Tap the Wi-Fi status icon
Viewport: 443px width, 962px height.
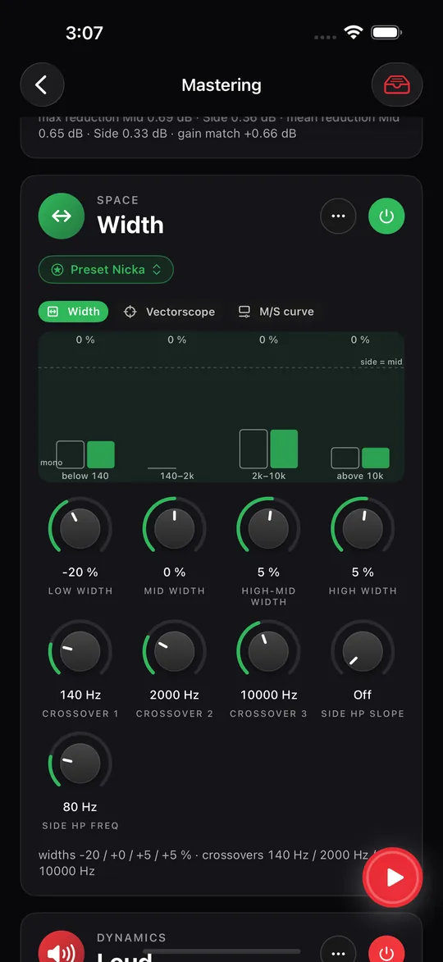354,33
